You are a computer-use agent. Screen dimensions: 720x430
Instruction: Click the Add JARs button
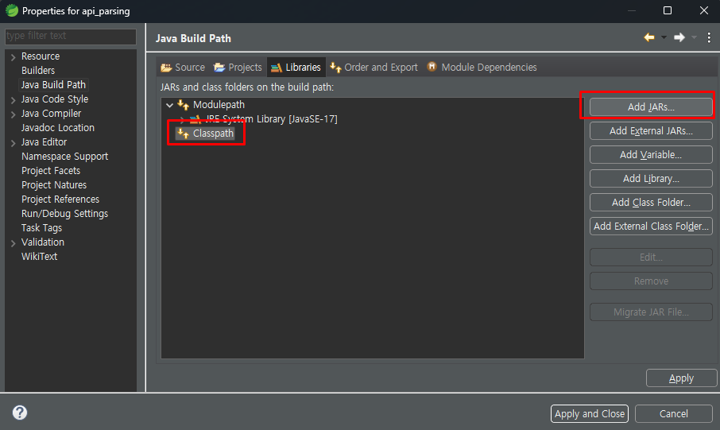tap(651, 107)
